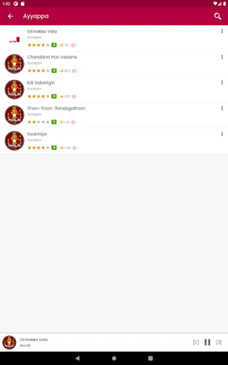Pause the currently playing song
228x365 pixels.
pos(207,342)
